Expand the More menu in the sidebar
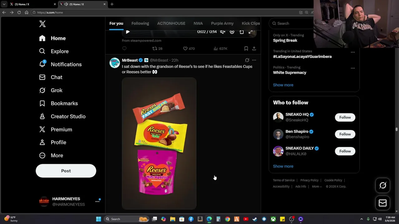The height and width of the screenshot is (224, 399). click(51, 156)
